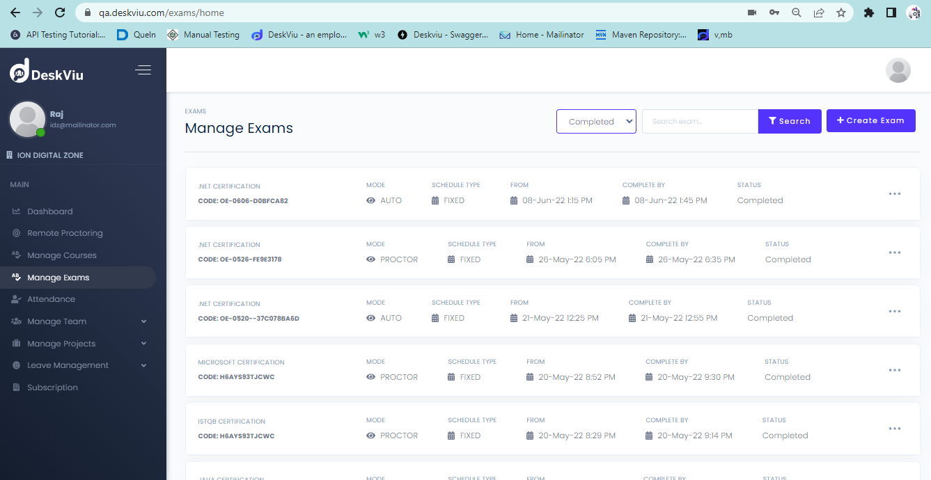
Task: Toggle the hamburger menu in sidebar
Action: [x=143, y=70]
